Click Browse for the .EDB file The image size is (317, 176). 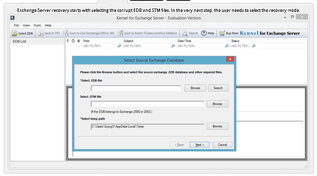coord(196,88)
